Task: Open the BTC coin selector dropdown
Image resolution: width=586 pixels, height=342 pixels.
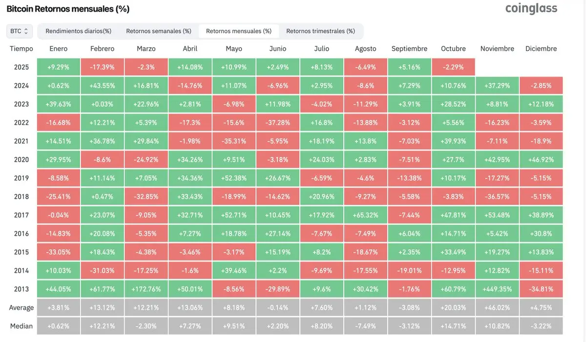Action: click(20, 31)
